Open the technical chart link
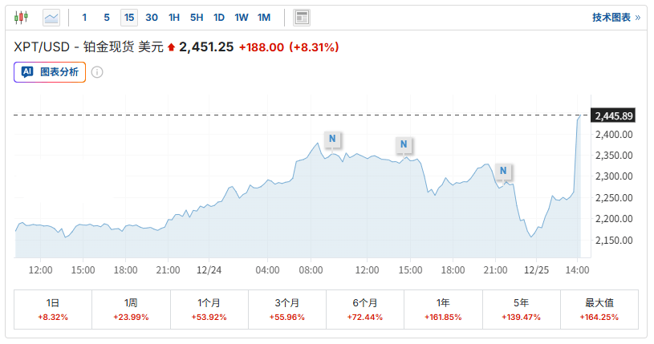Image resolution: width=654 pixels, height=344 pixels. pyautogui.click(x=615, y=17)
